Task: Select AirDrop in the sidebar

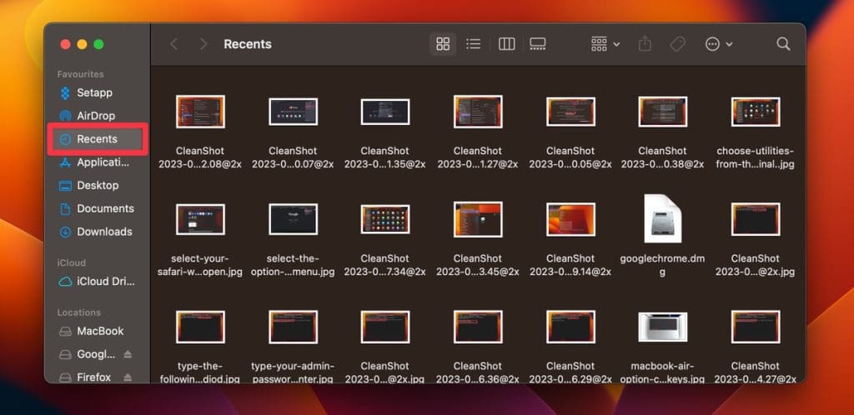Action: pos(95,116)
